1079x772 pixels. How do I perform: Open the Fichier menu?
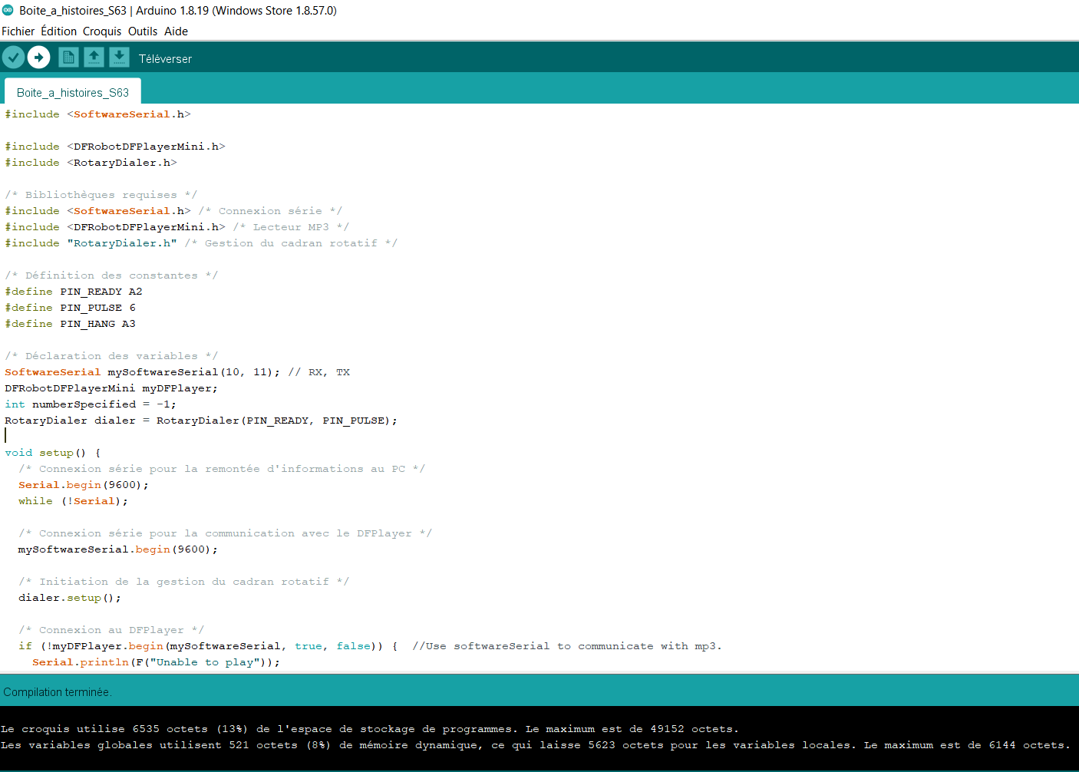point(18,31)
